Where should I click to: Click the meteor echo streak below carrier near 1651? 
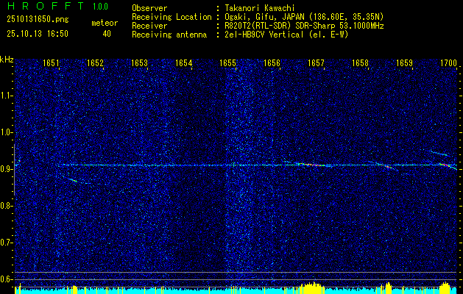coord(71,179)
